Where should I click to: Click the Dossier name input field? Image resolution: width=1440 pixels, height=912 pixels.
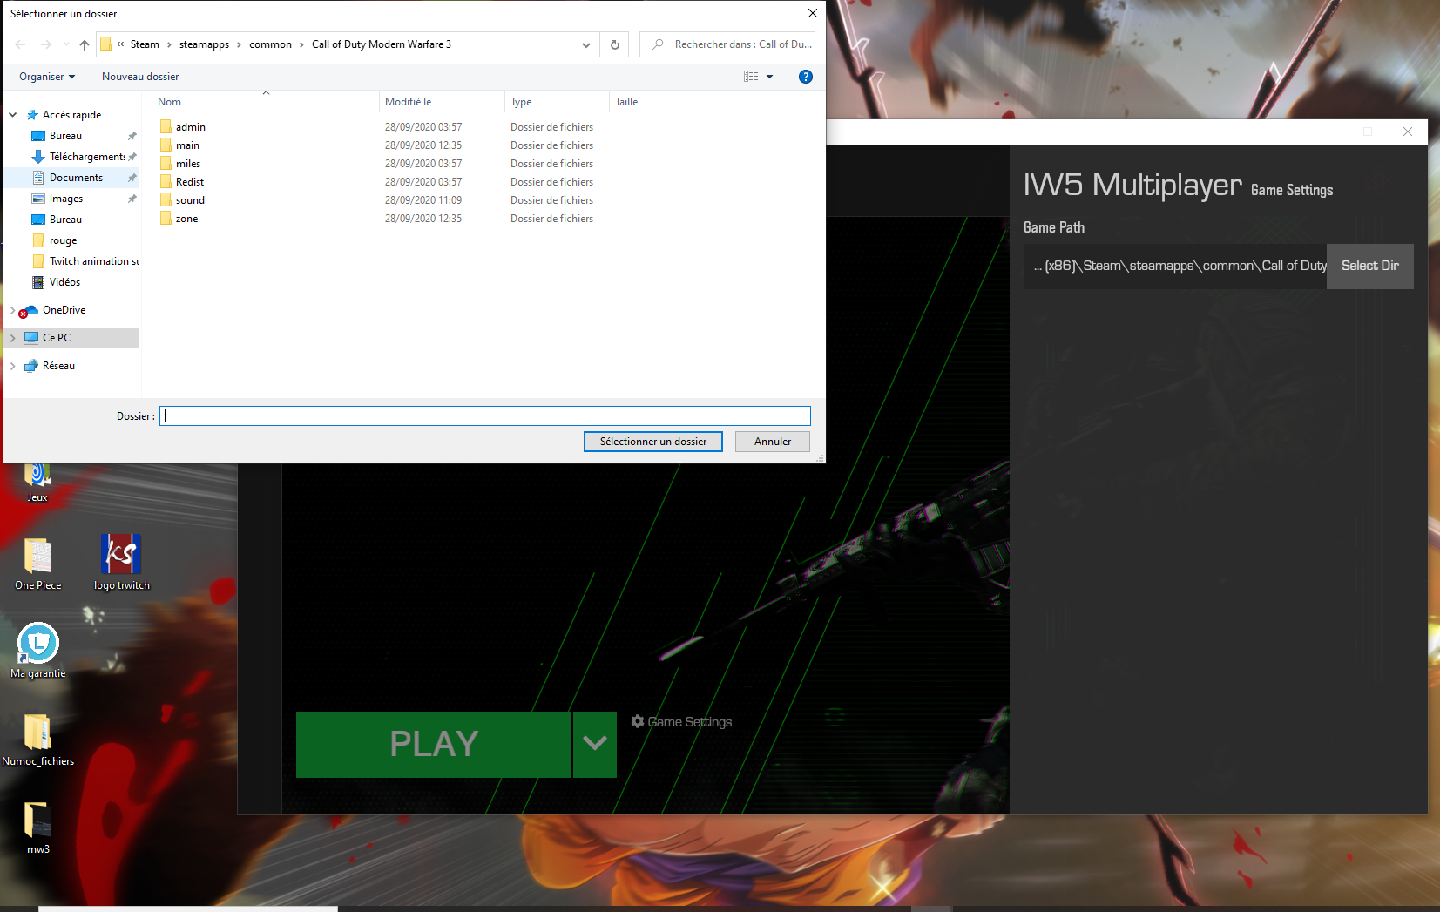pyautogui.click(x=485, y=415)
